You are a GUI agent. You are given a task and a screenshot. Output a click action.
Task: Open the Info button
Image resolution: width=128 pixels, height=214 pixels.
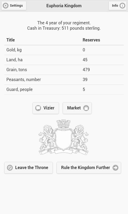[x=118, y=6]
